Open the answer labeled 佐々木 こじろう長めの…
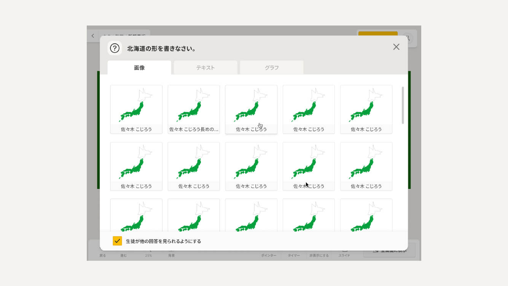This screenshot has width=508, height=286. click(194, 109)
